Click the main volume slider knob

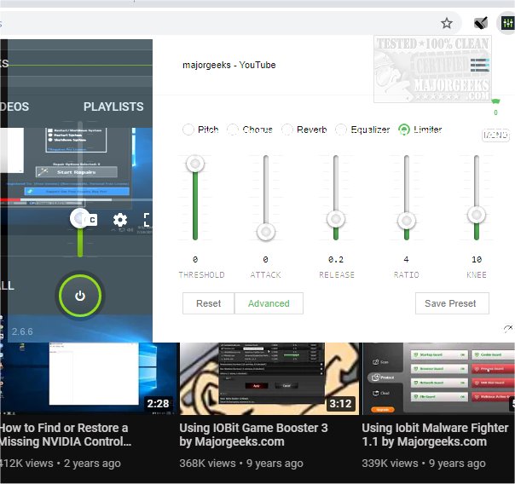[x=80, y=218]
